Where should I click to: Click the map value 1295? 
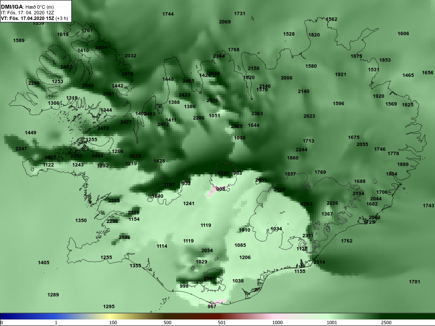pyautogui.click(x=109, y=306)
